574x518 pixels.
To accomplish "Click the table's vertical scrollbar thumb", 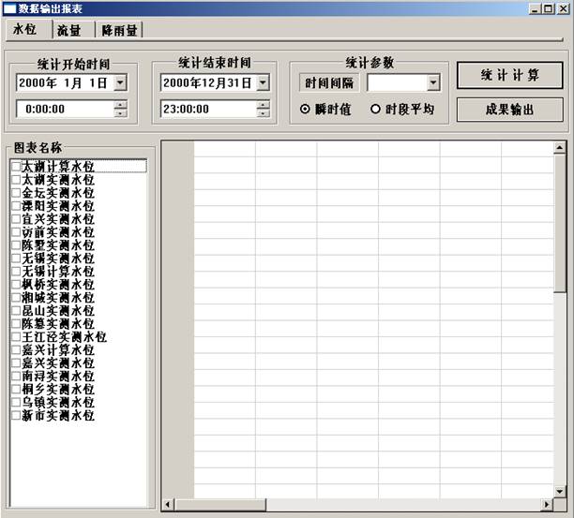I will click(x=560, y=225).
